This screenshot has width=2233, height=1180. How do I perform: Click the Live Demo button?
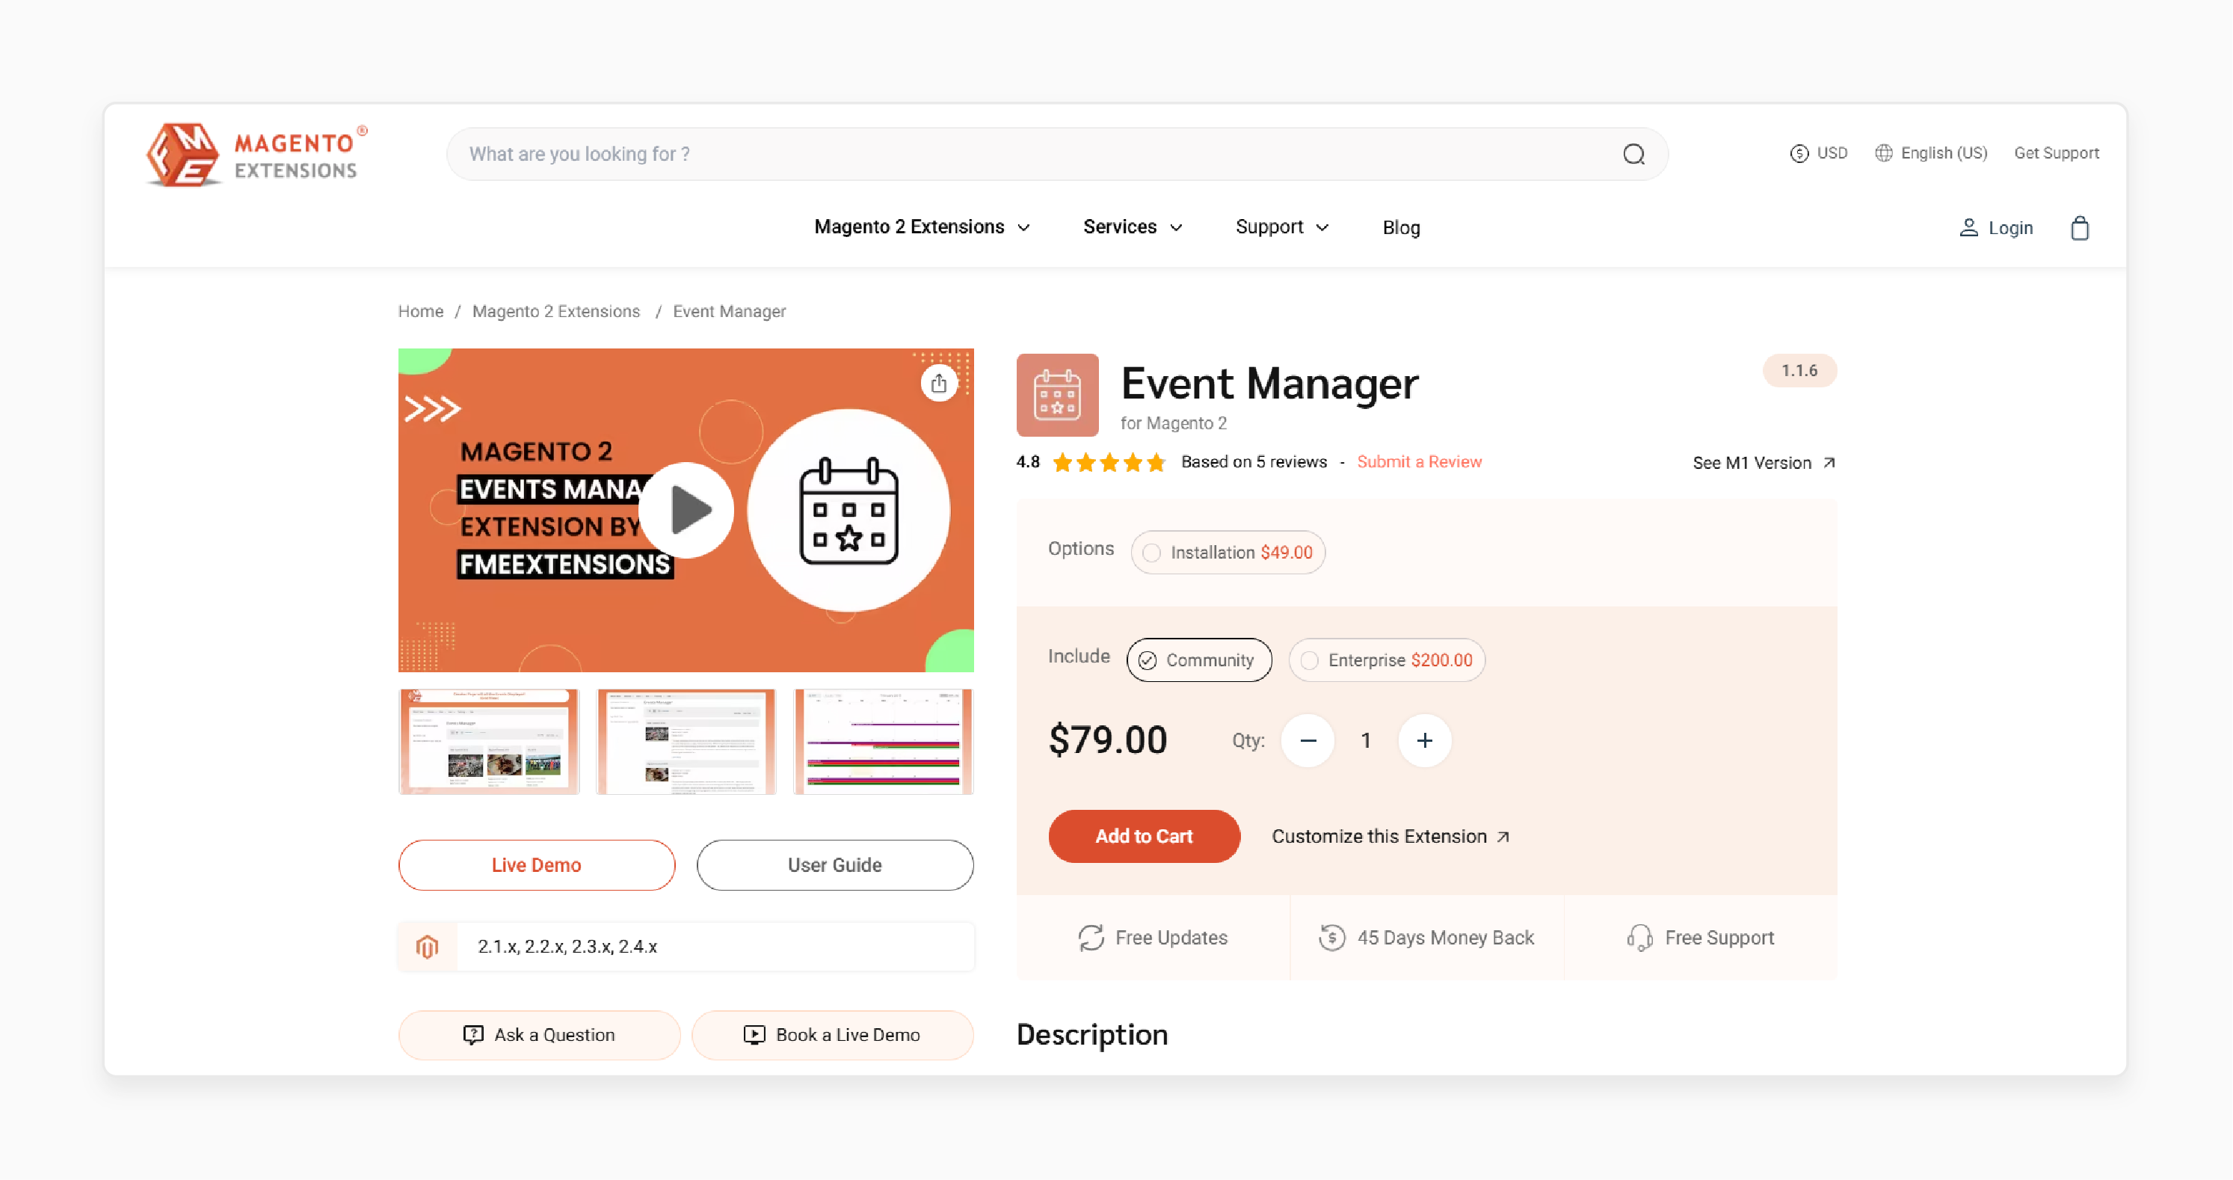(537, 865)
